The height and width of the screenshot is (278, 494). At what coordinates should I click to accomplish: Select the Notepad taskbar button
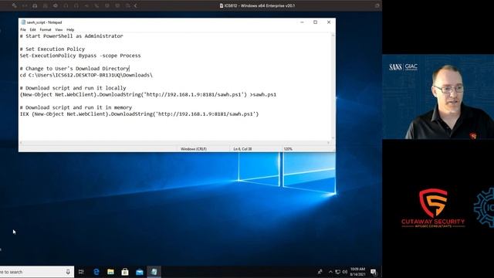tap(154, 272)
